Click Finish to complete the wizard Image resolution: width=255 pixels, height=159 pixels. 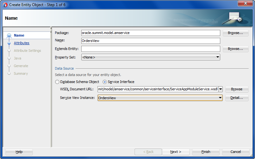click(x=206, y=152)
